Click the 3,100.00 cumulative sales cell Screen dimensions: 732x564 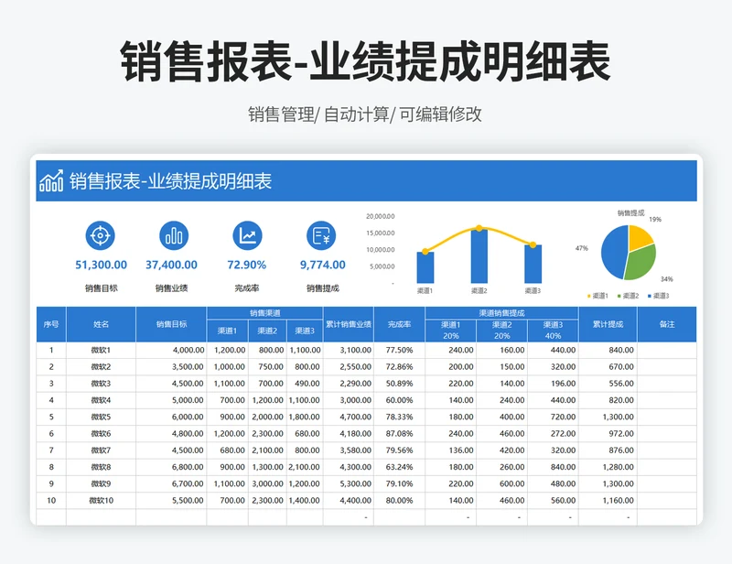349,350
